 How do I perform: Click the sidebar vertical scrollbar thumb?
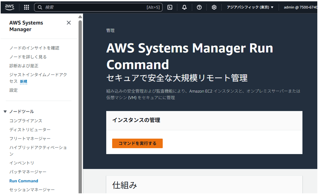(80, 106)
